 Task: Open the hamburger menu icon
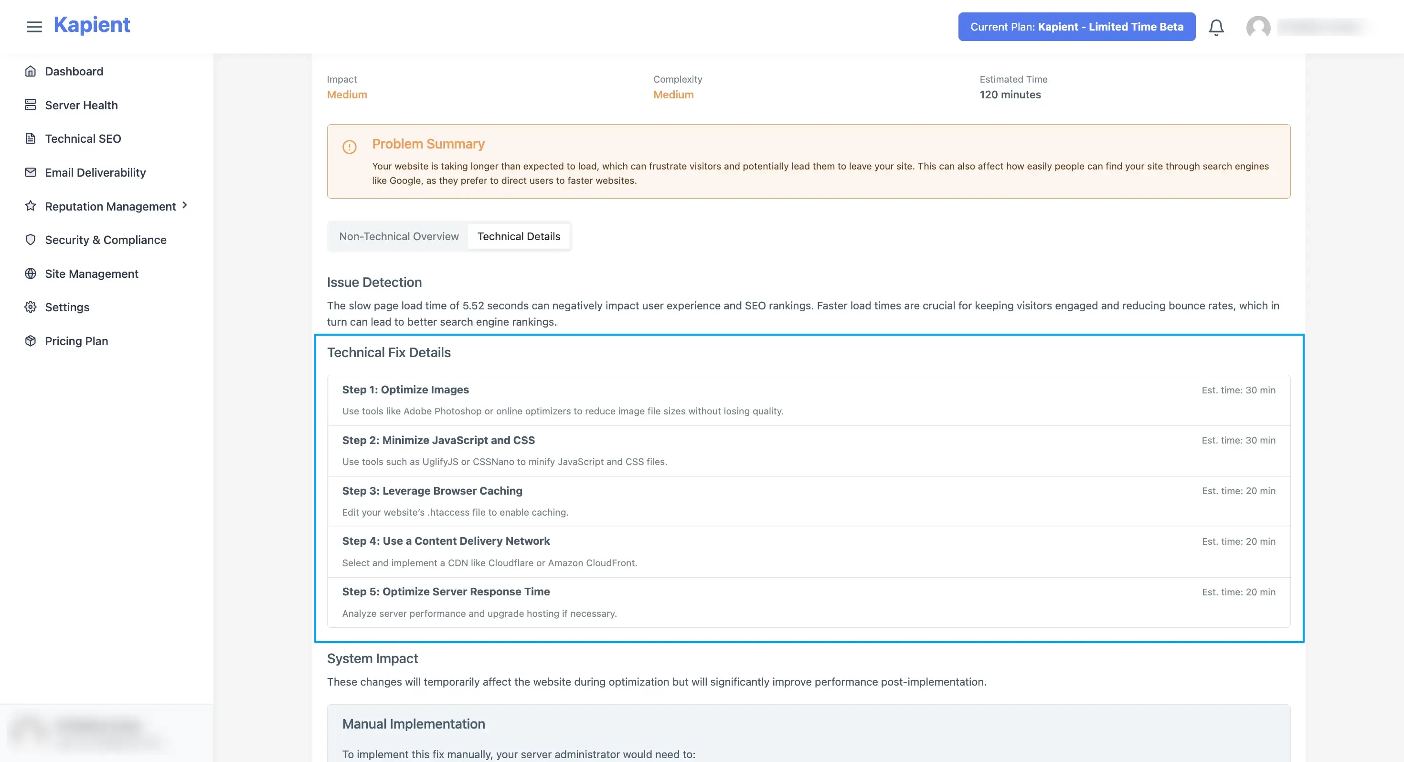(x=34, y=27)
